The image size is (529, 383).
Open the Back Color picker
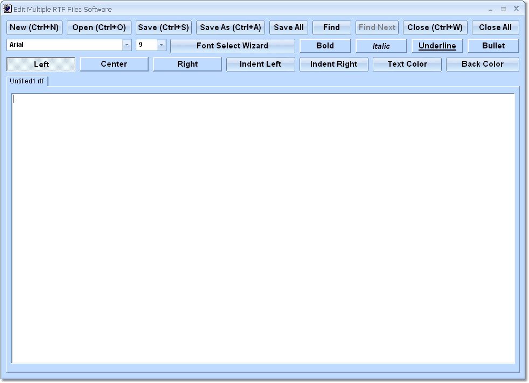483,65
